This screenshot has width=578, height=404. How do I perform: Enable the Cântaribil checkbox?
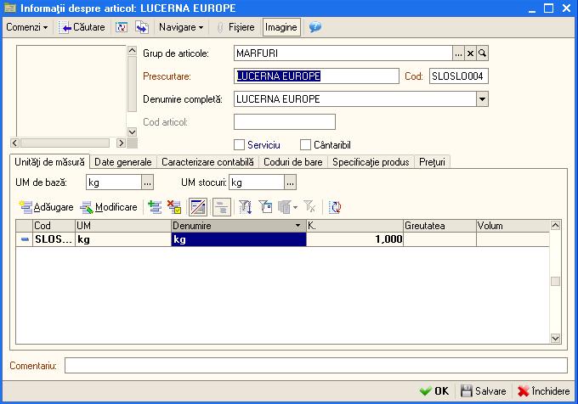305,145
